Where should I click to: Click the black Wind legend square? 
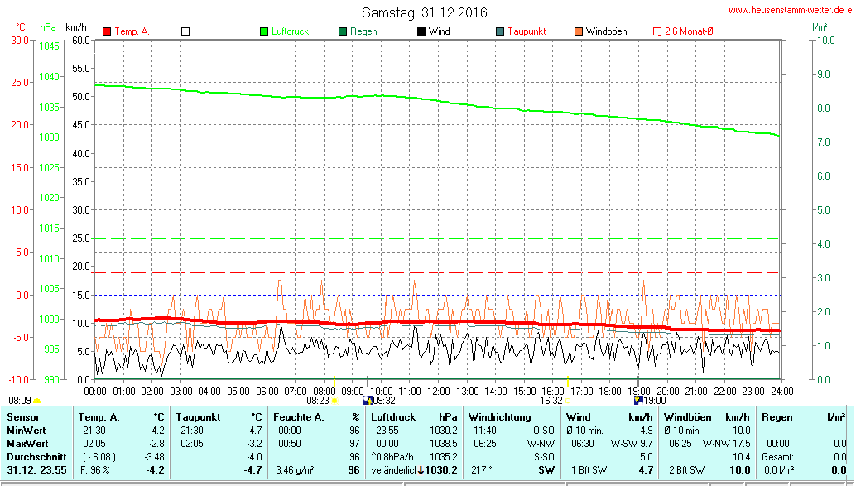pos(421,31)
